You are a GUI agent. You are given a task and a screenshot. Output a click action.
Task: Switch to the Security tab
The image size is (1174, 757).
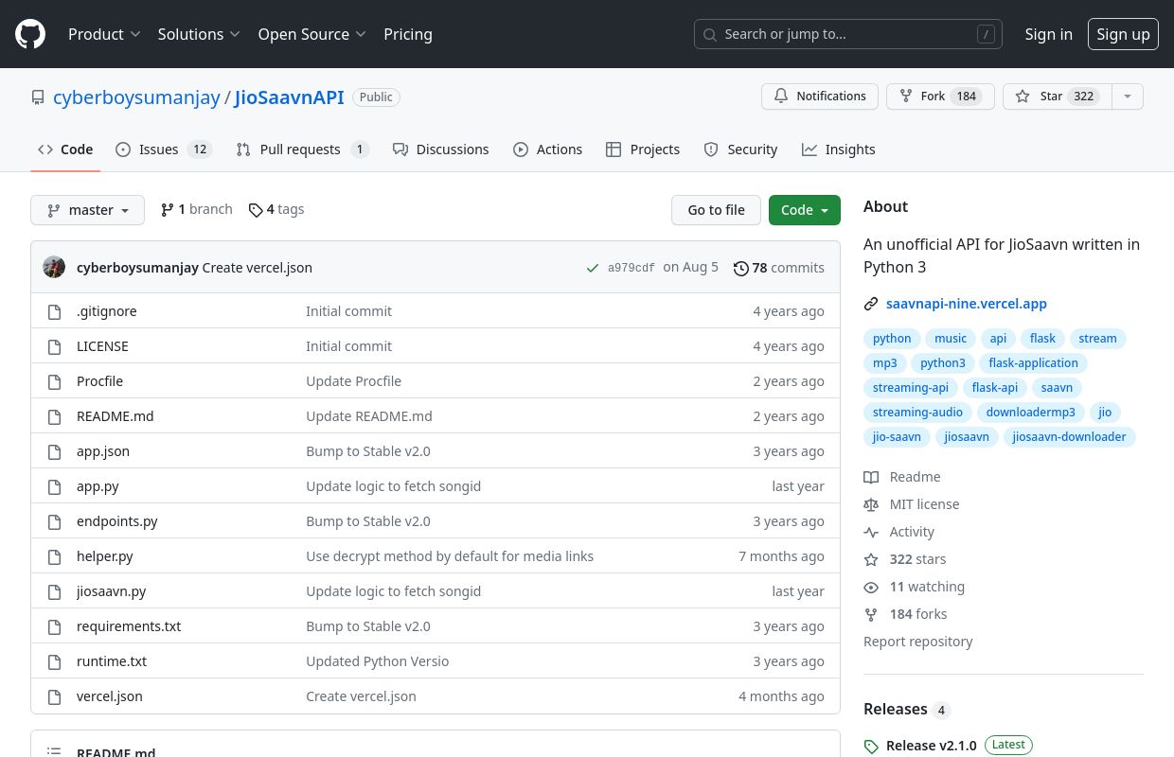[740, 150]
